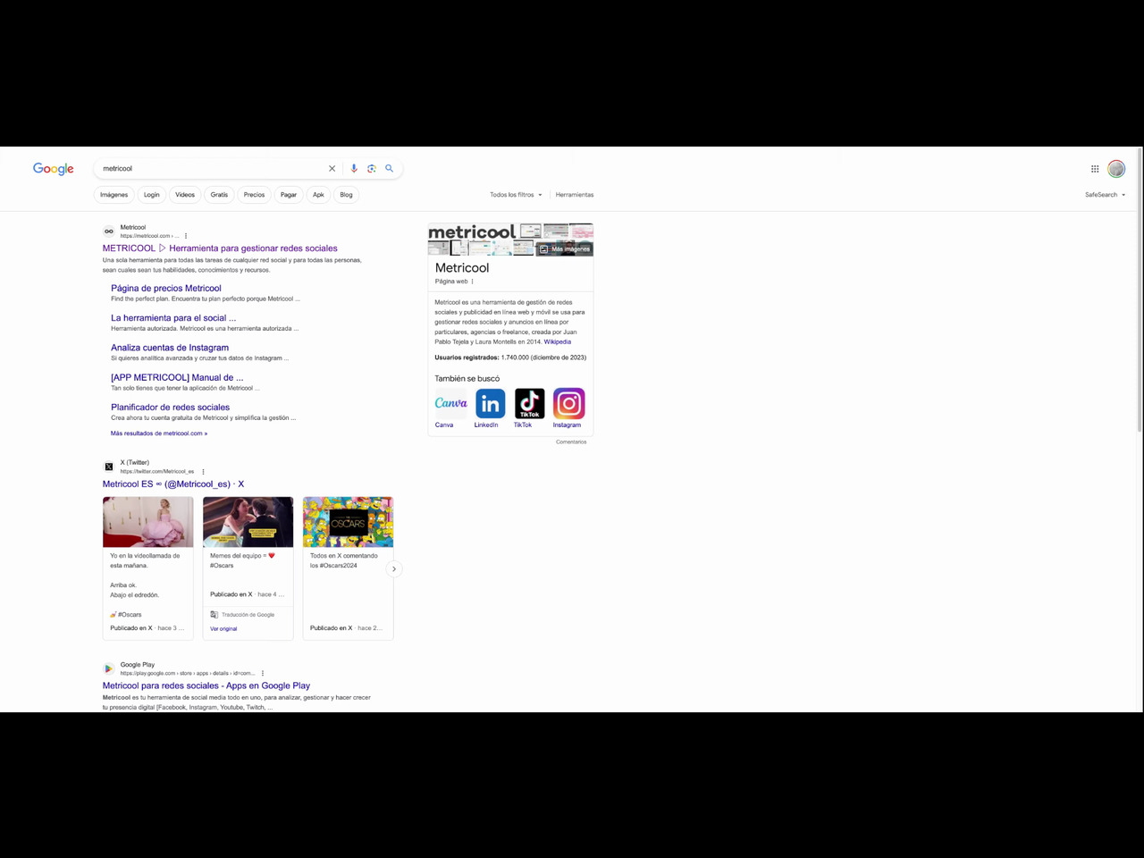This screenshot has width=1144, height=858.
Task: Open the SafeSearch dropdown
Action: click(x=1106, y=195)
